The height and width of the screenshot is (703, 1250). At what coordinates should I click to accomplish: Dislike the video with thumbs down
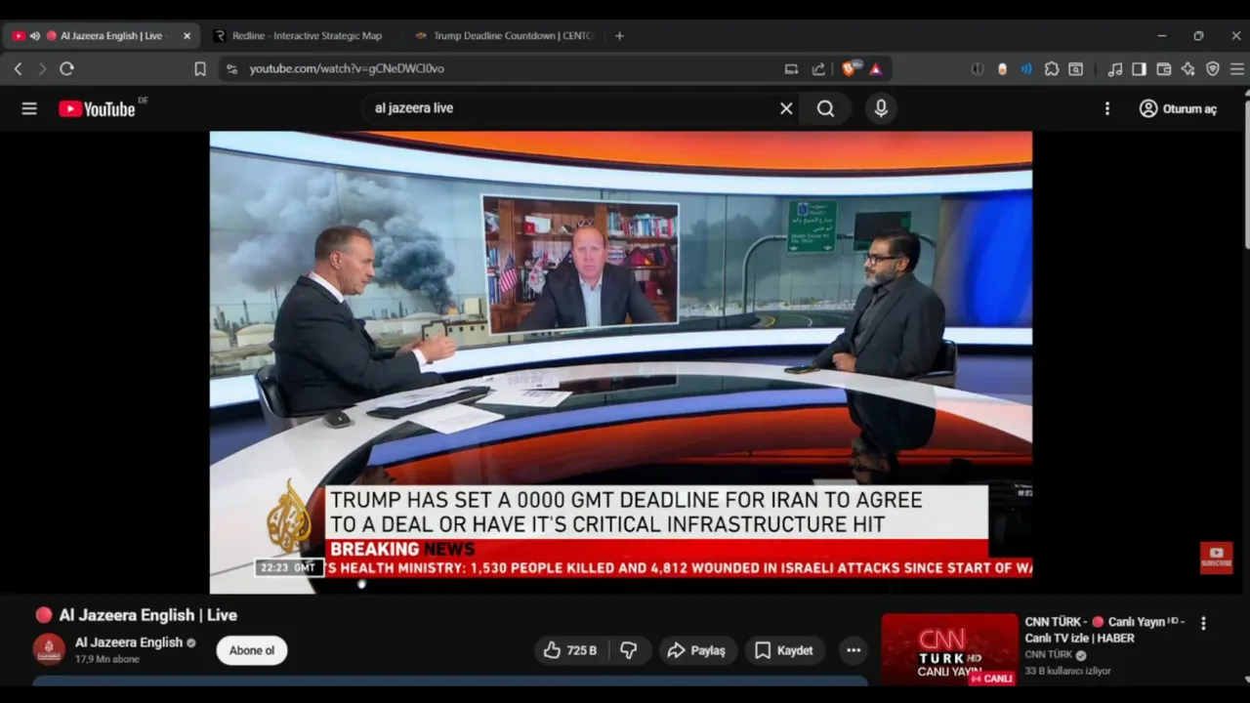click(x=629, y=650)
